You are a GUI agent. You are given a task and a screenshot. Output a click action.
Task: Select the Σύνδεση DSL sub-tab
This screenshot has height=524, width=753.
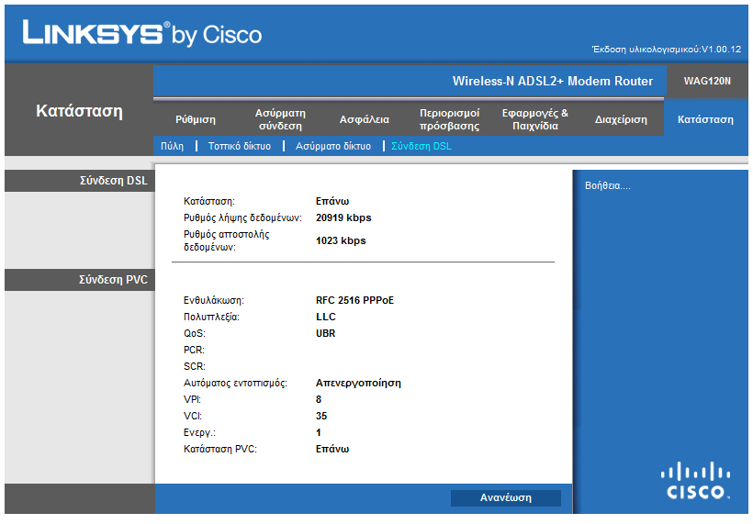click(421, 146)
